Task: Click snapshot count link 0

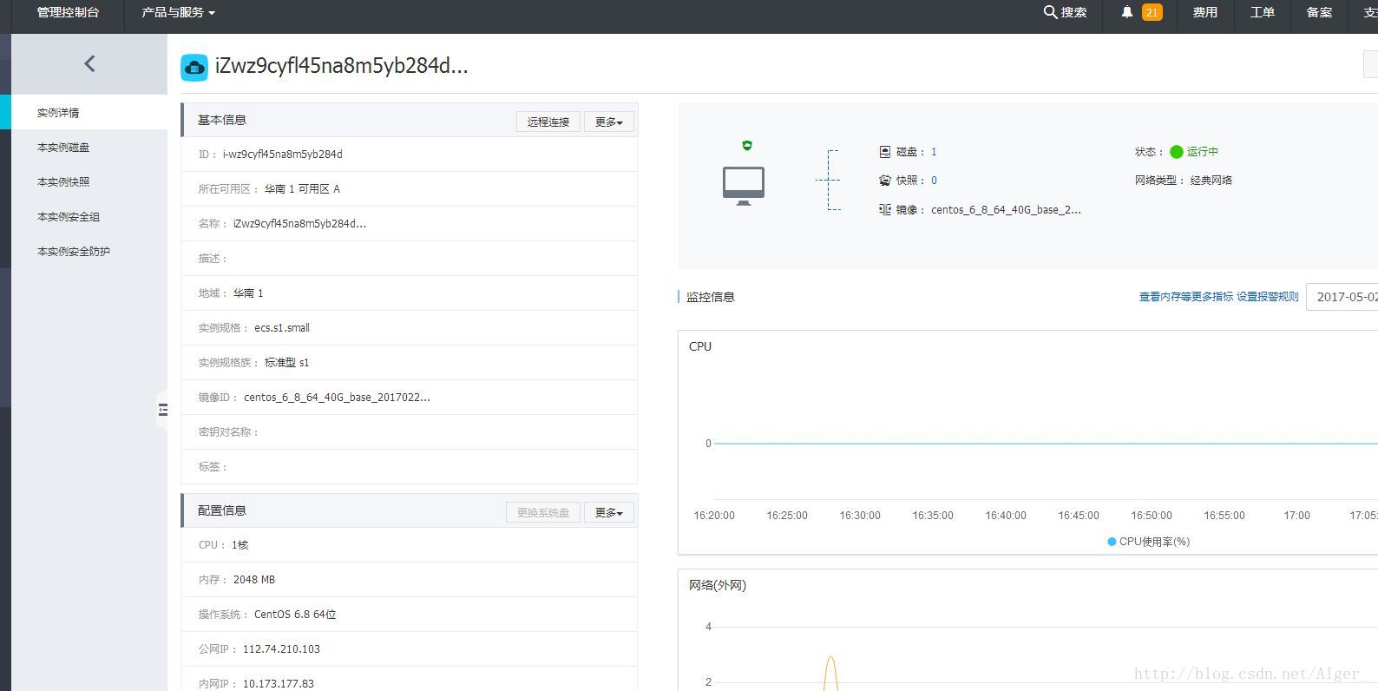Action: [934, 181]
